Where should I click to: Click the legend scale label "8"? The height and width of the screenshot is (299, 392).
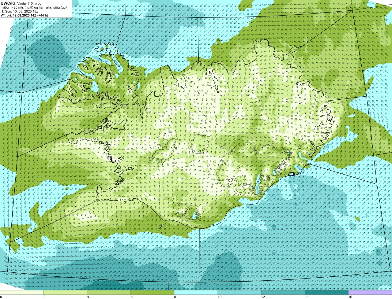[175, 297]
